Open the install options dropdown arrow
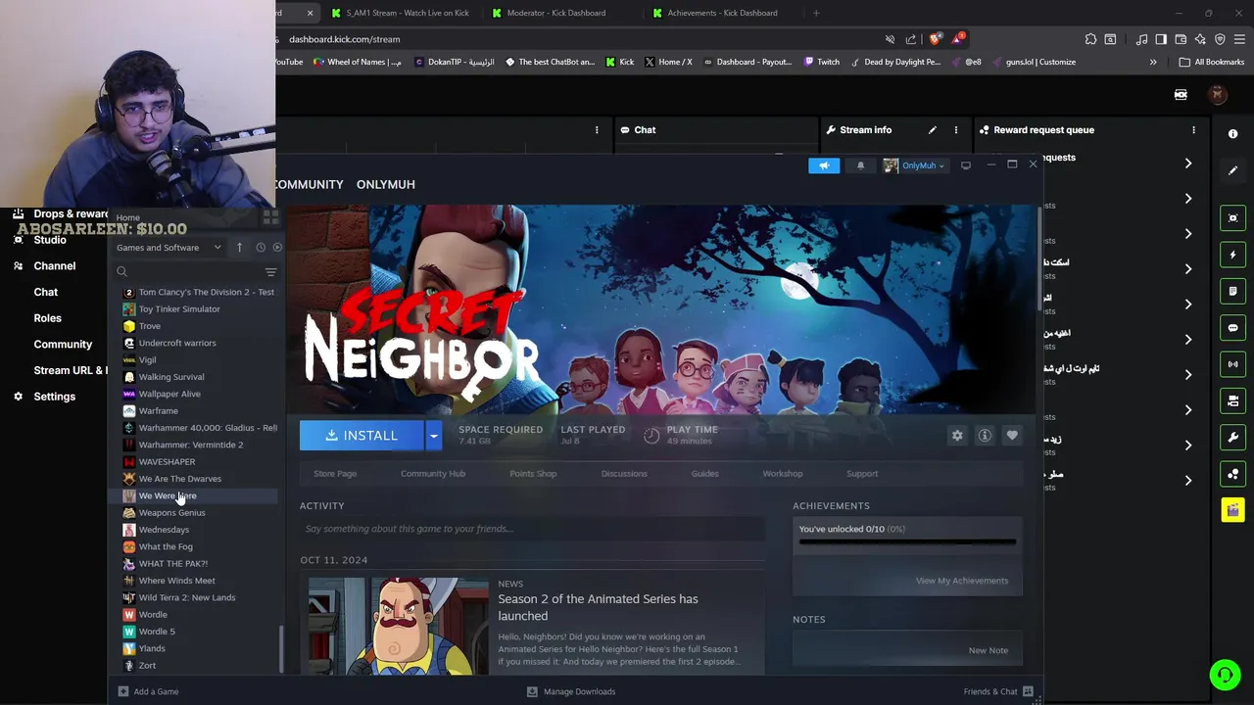Image resolution: width=1254 pixels, height=705 pixels. [433, 436]
